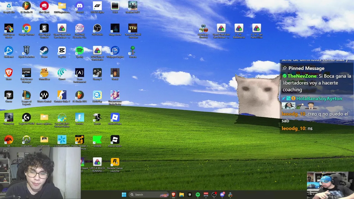The image size is (354, 199).
Task: Launch HoYoPlay launcher
Action: click(x=97, y=97)
